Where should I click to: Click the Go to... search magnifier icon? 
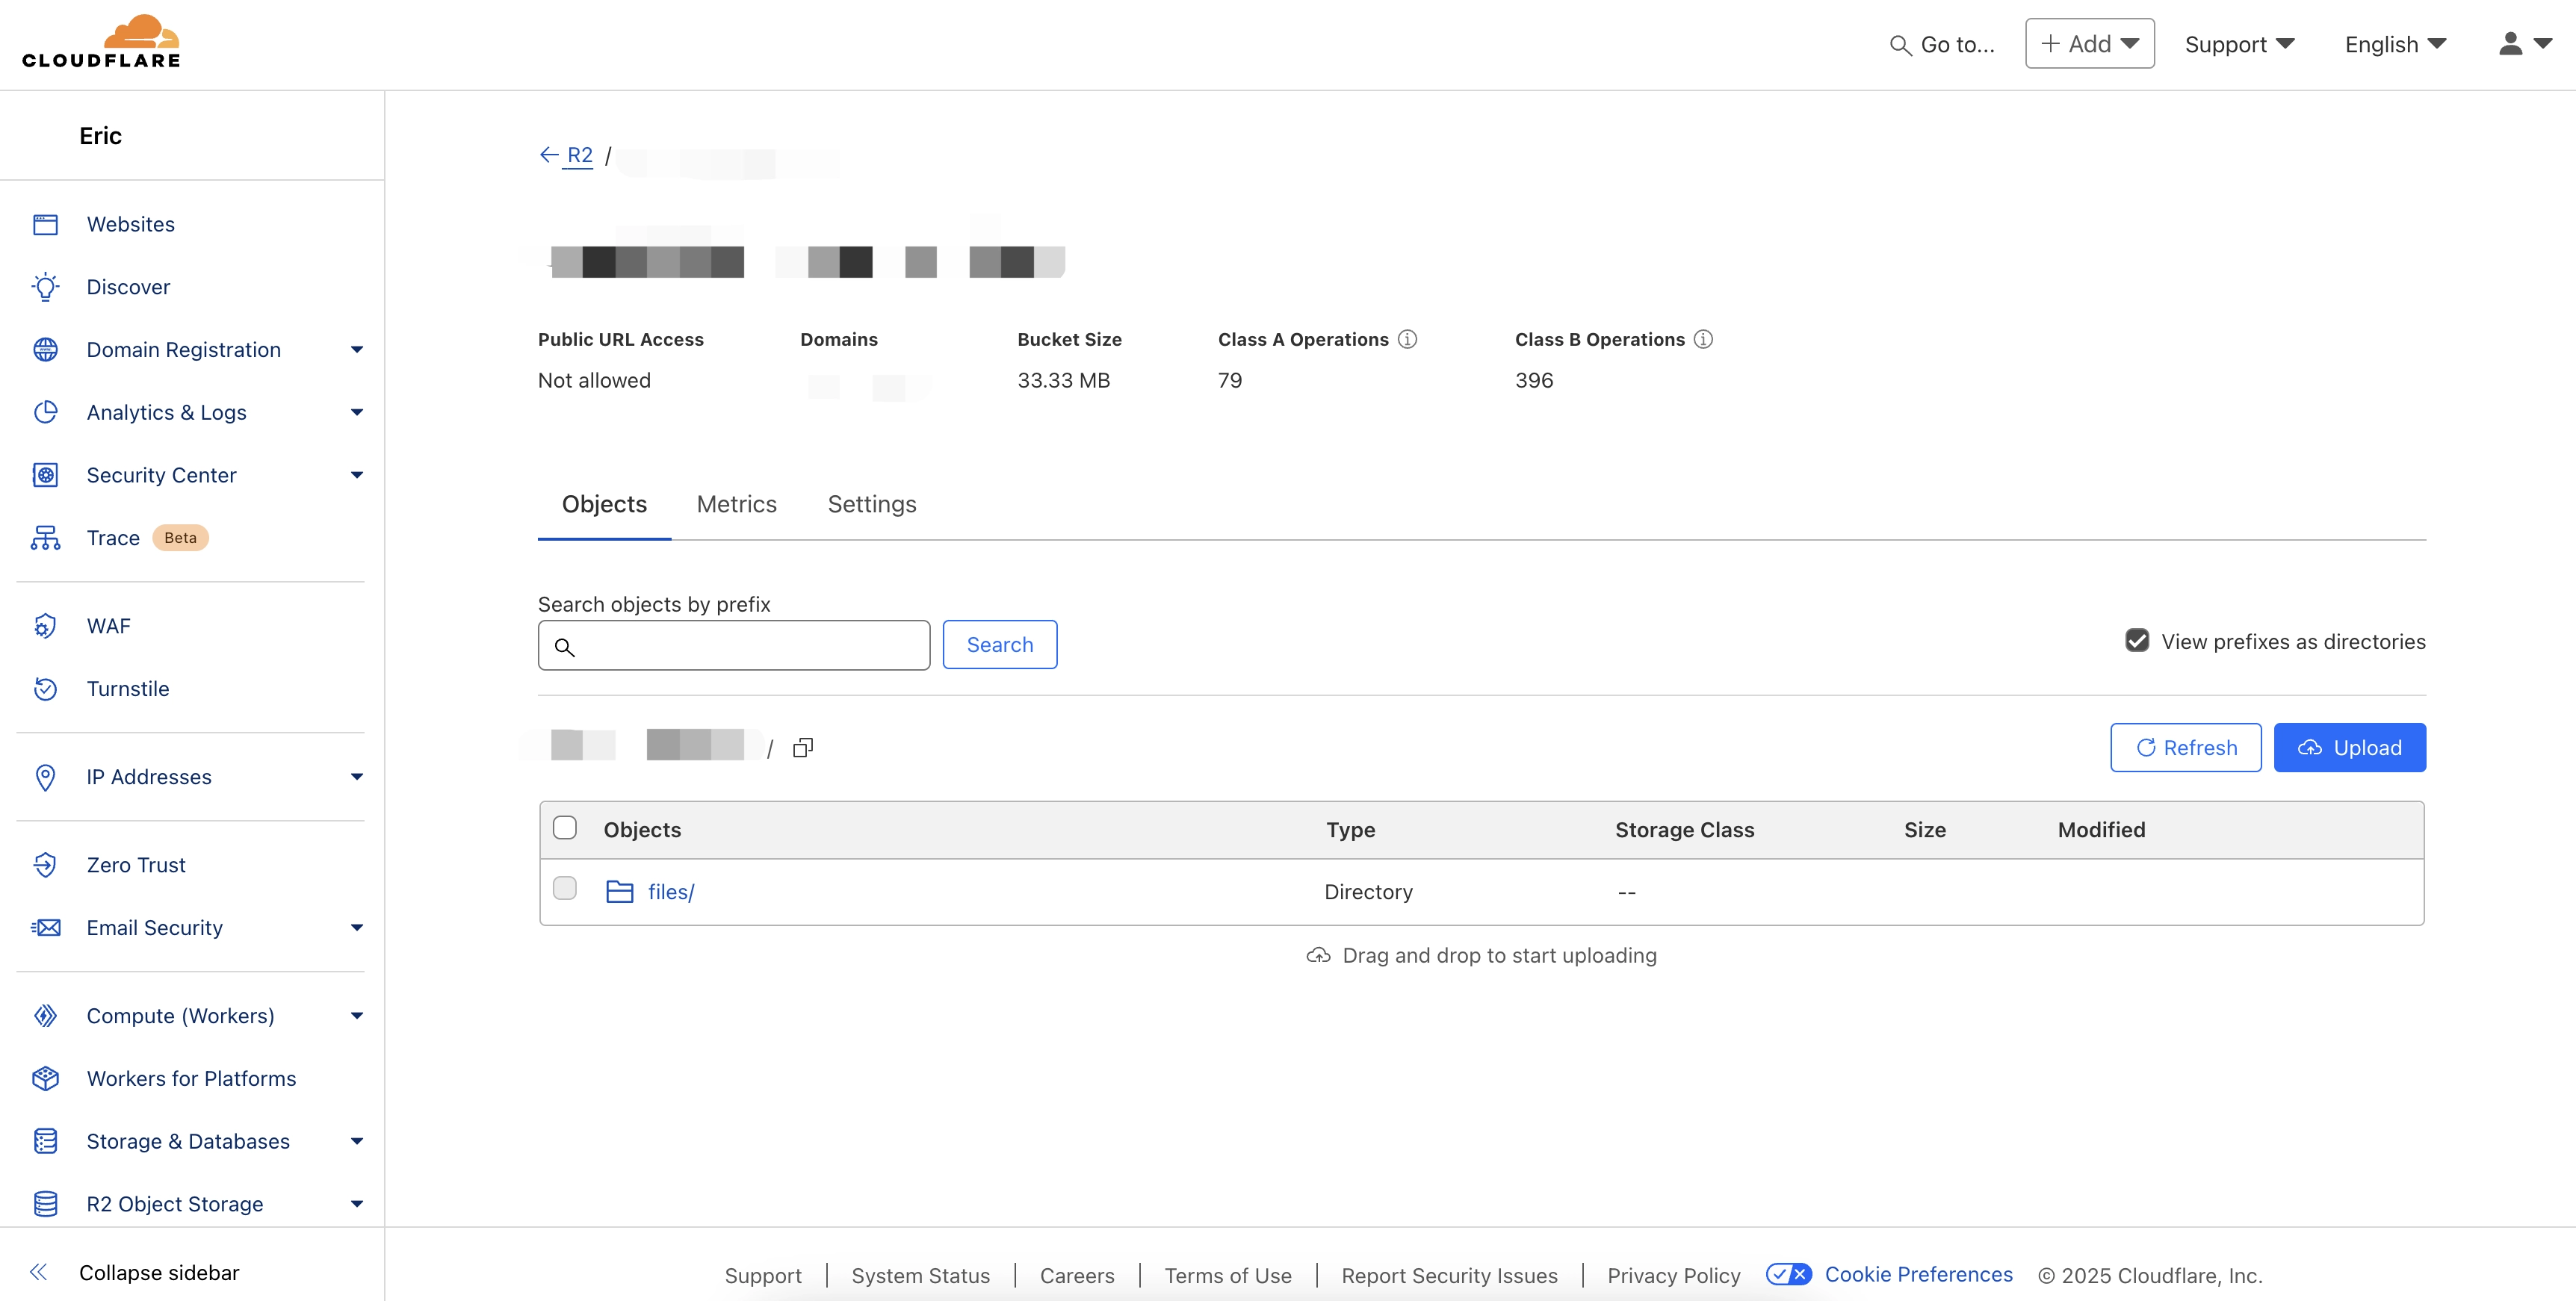pyautogui.click(x=1900, y=45)
